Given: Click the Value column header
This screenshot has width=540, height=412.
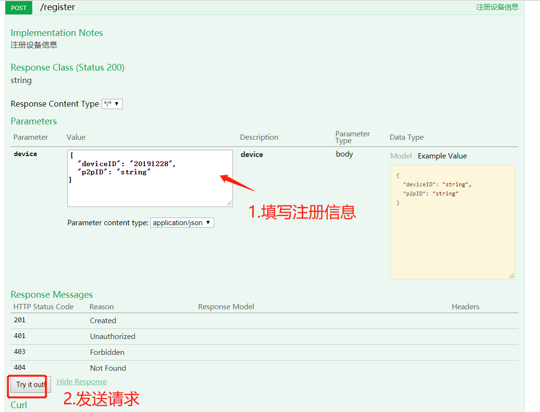Looking at the screenshot, I should 76,137.
